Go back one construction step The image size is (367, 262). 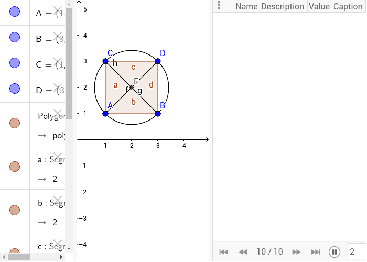click(243, 252)
